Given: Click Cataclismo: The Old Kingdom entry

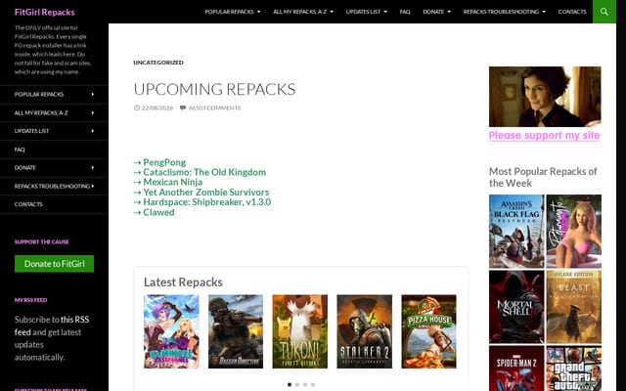Looking at the screenshot, I should 204,172.
